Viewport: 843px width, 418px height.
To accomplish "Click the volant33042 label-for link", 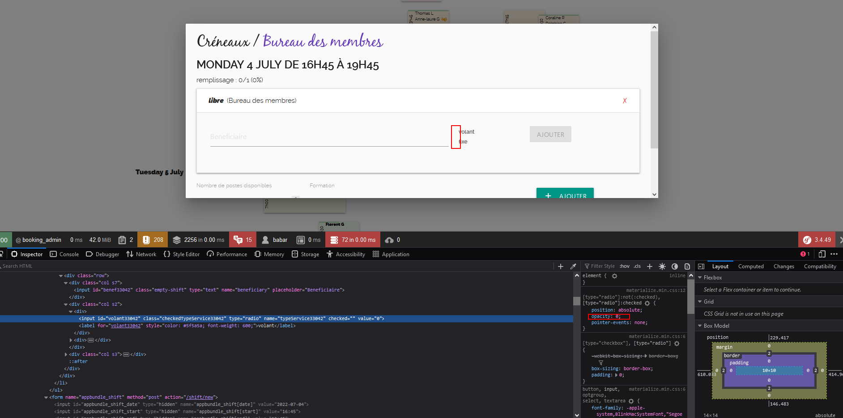I will click(x=126, y=326).
